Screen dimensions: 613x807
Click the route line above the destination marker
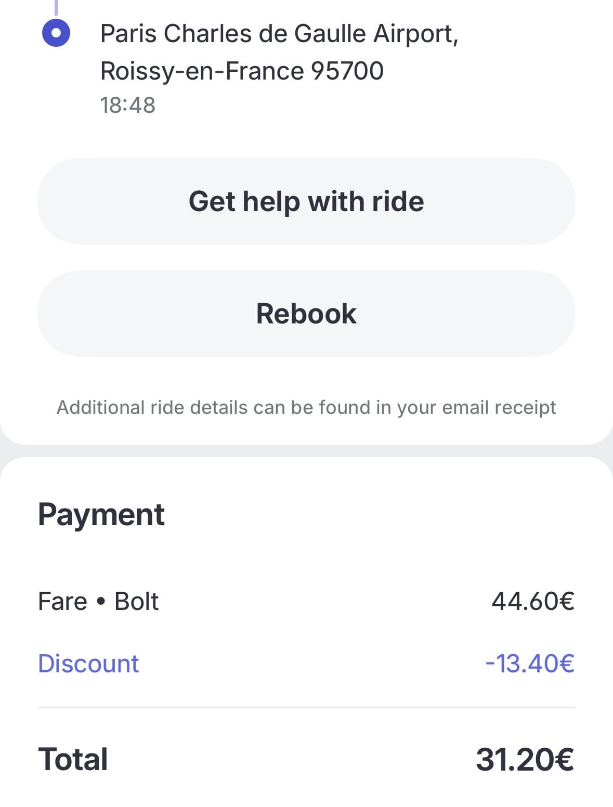pyautogui.click(x=56, y=7)
